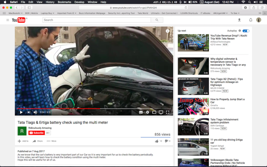Open Spotlight search
267x167 pixels.
point(249,2)
